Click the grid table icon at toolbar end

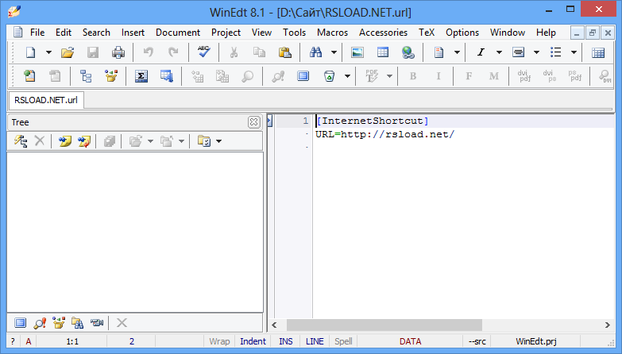[x=598, y=52]
